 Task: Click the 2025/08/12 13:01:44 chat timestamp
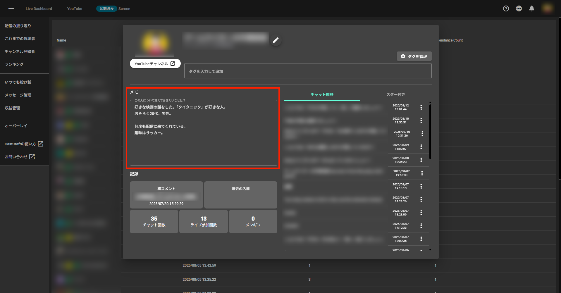(401, 107)
